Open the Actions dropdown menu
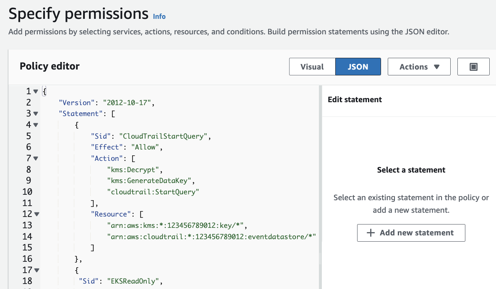Image resolution: width=496 pixels, height=289 pixels. 419,67
